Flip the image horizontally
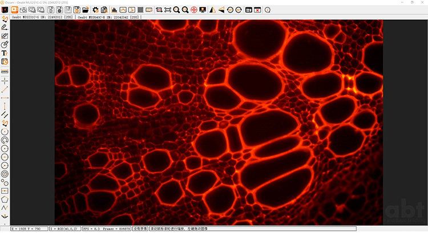The image size is (428, 249). pos(212,10)
